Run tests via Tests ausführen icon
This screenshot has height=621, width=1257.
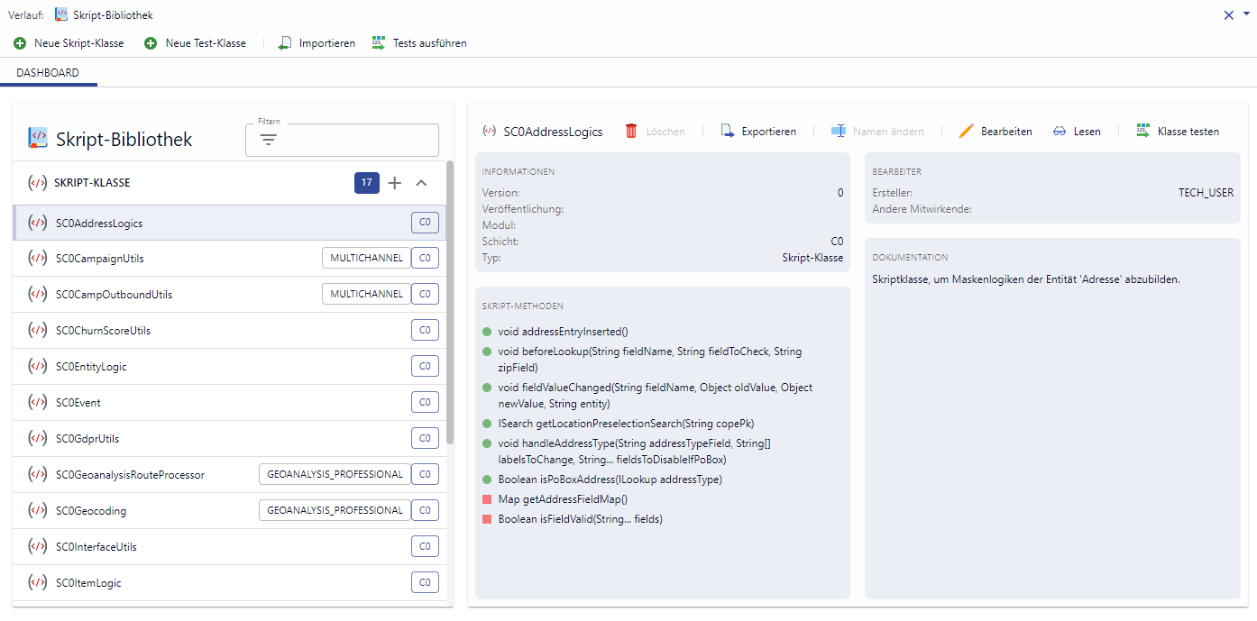[379, 43]
